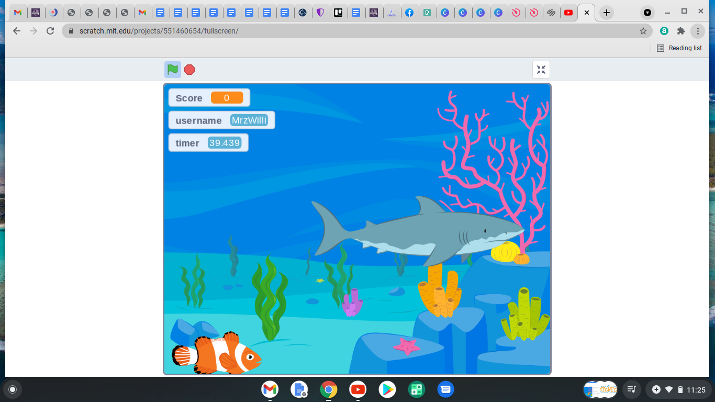The image size is (715, 402).
Task: Switch to the Squarespace tab
Action: 551,13
